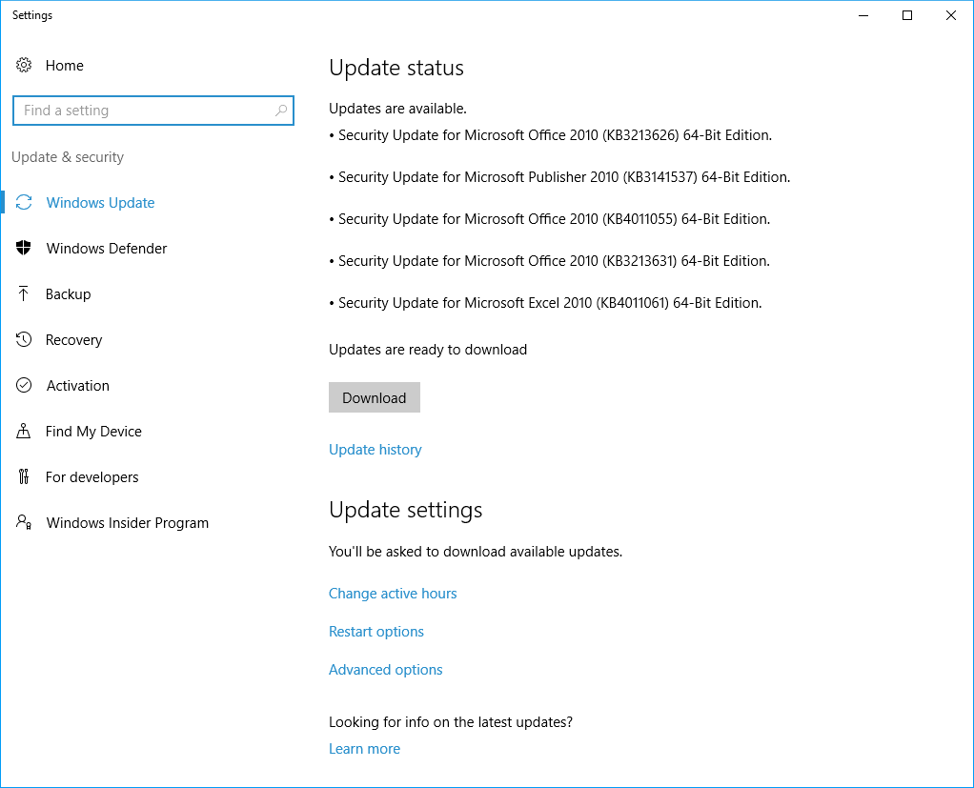Open Restart options link
Image resolution: width=974 pixels, height=788 pixels.
[375, 632]
